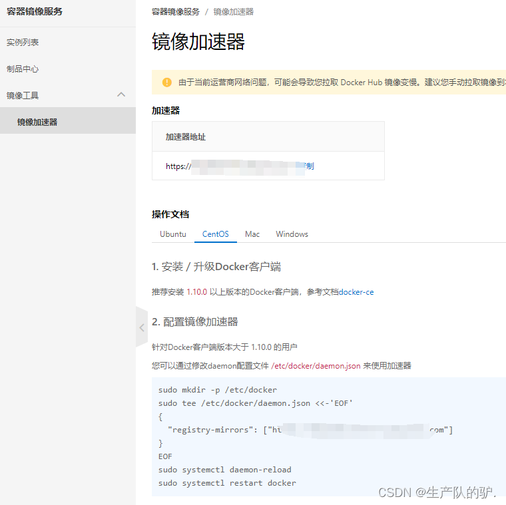Select 镜像加速器 in the sidebar
The width and height of the screenshot is (506, 505).
pyautogui.click(x=37, y=122)
